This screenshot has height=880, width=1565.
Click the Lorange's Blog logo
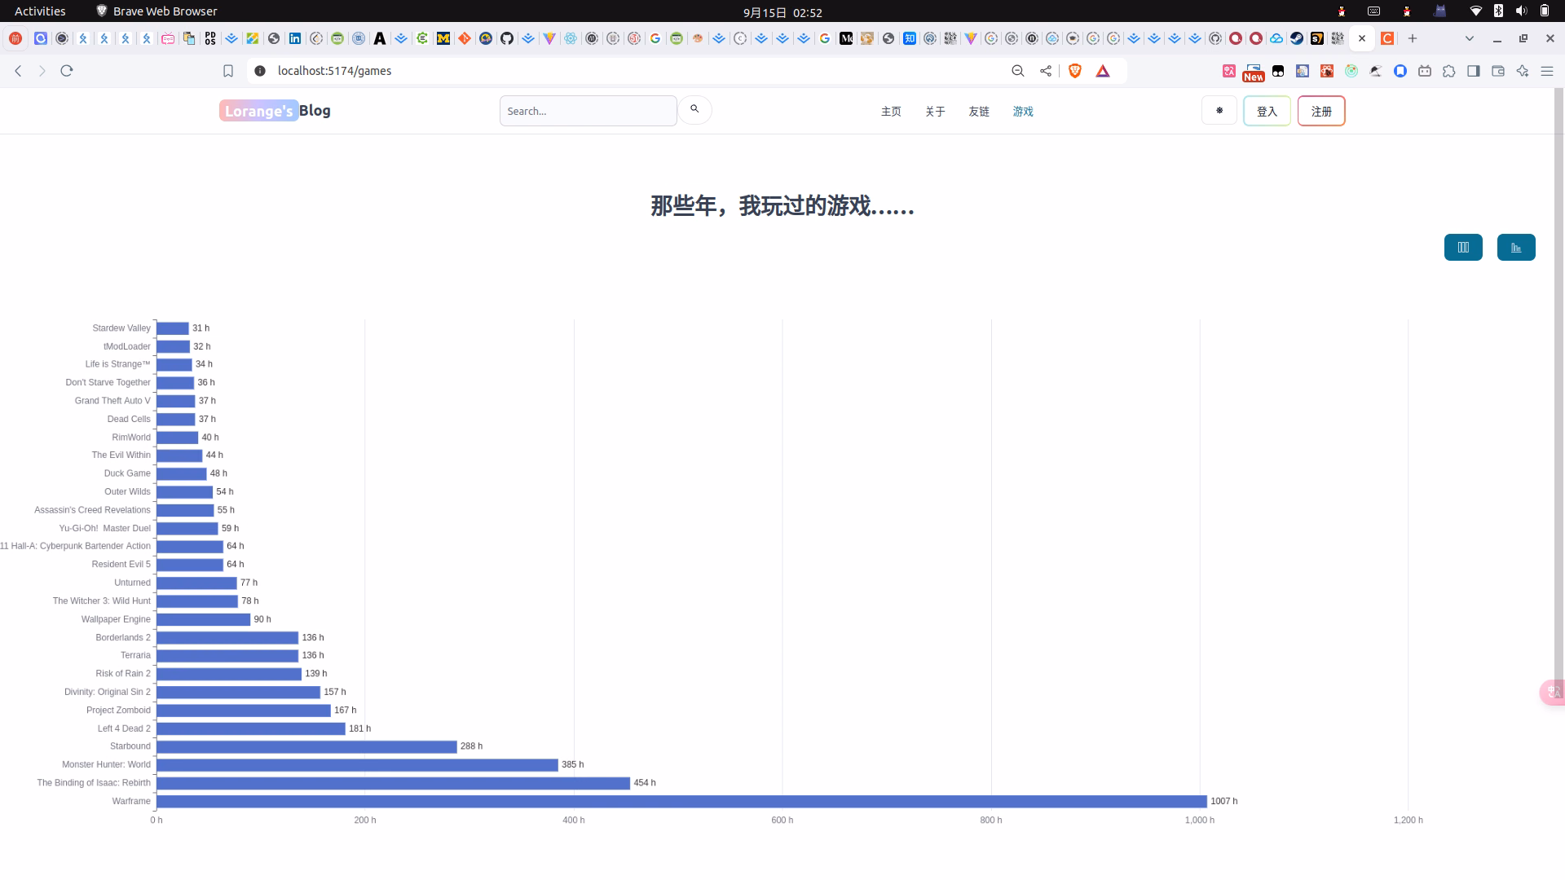tap(275, 111)
